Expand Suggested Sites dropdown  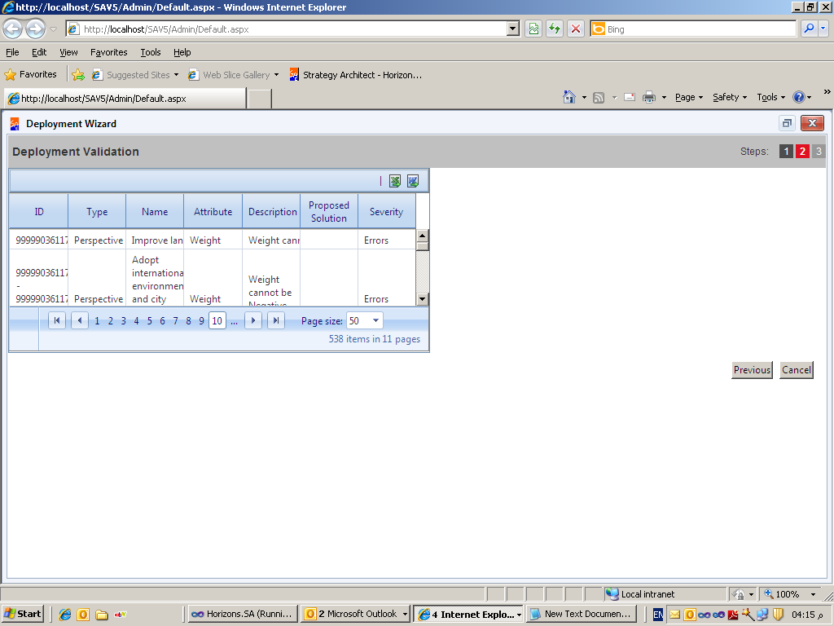(176, 74)
